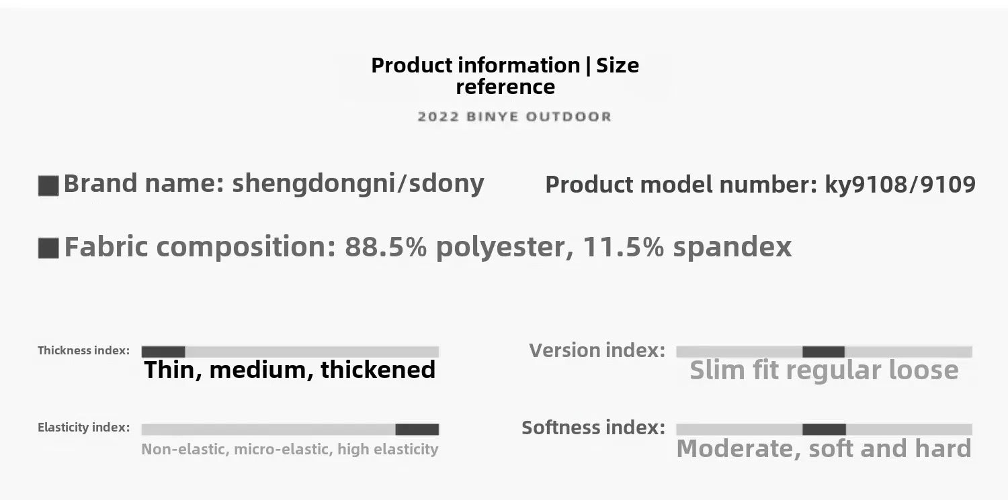The height and width of the screenshot is (500, 1008).
Task: Click the dark marker on the Softness index bar
Action: [824, 430]
